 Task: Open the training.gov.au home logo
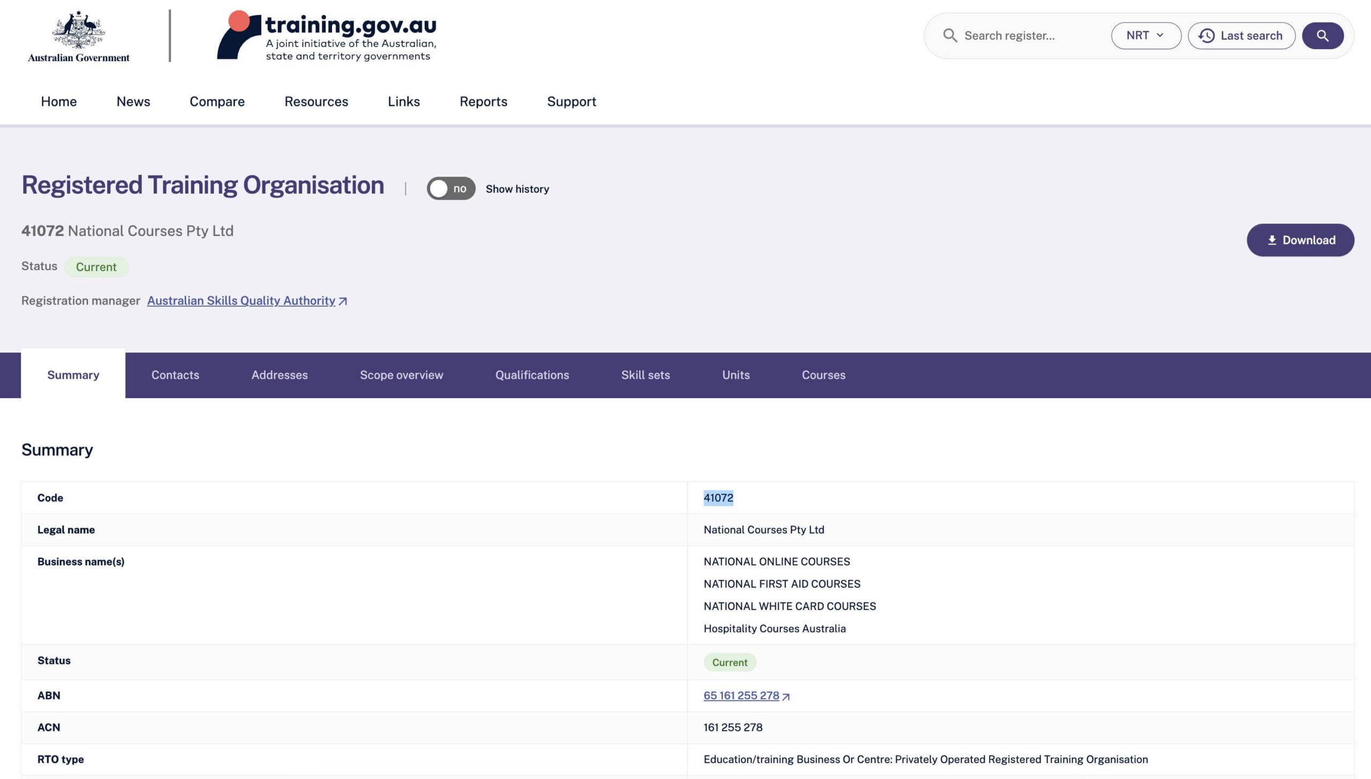tap(327, 36)
